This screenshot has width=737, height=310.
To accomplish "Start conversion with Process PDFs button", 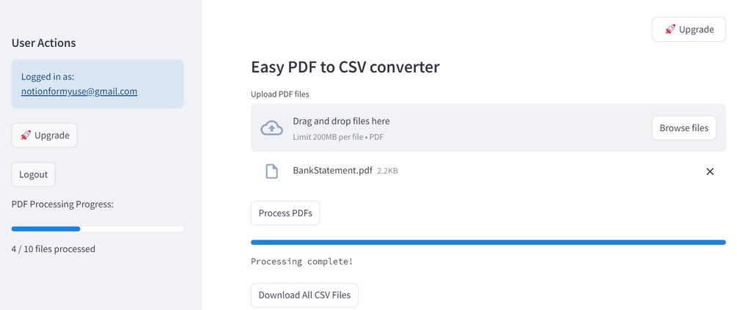I will [285, 213].
